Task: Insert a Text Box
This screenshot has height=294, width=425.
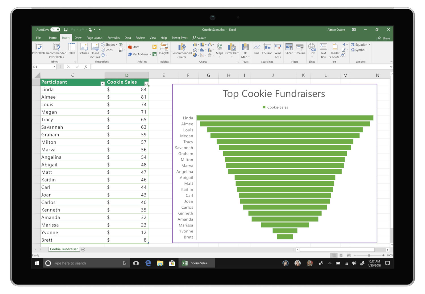Action: click(x=323, y=50)
